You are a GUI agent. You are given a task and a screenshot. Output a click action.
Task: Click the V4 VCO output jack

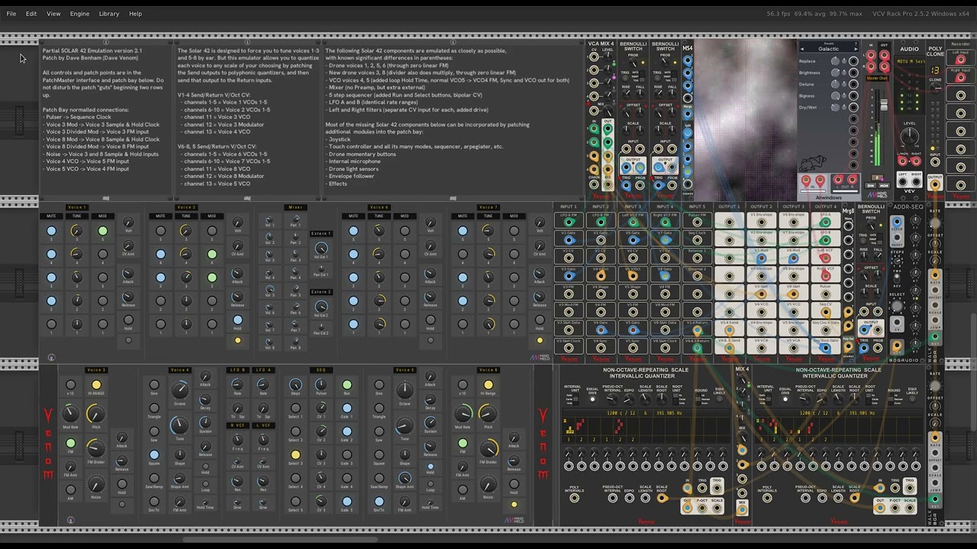761,311
